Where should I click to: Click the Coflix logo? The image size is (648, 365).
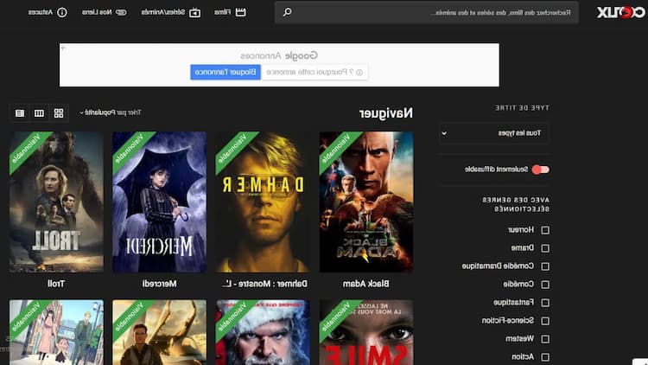(x=620, y=12)
